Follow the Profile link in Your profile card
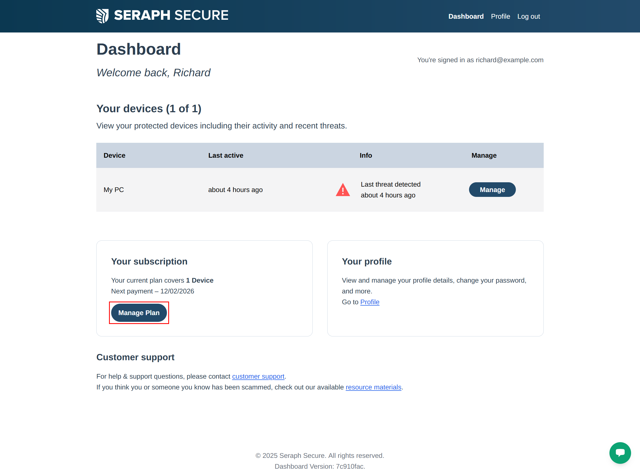Image resolution: width=640 pixels, height=473 pixels. tap(370, 302)
